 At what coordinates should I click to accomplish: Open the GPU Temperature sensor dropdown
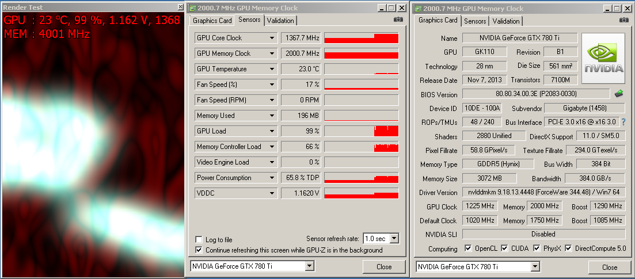(x=272, y=69)
